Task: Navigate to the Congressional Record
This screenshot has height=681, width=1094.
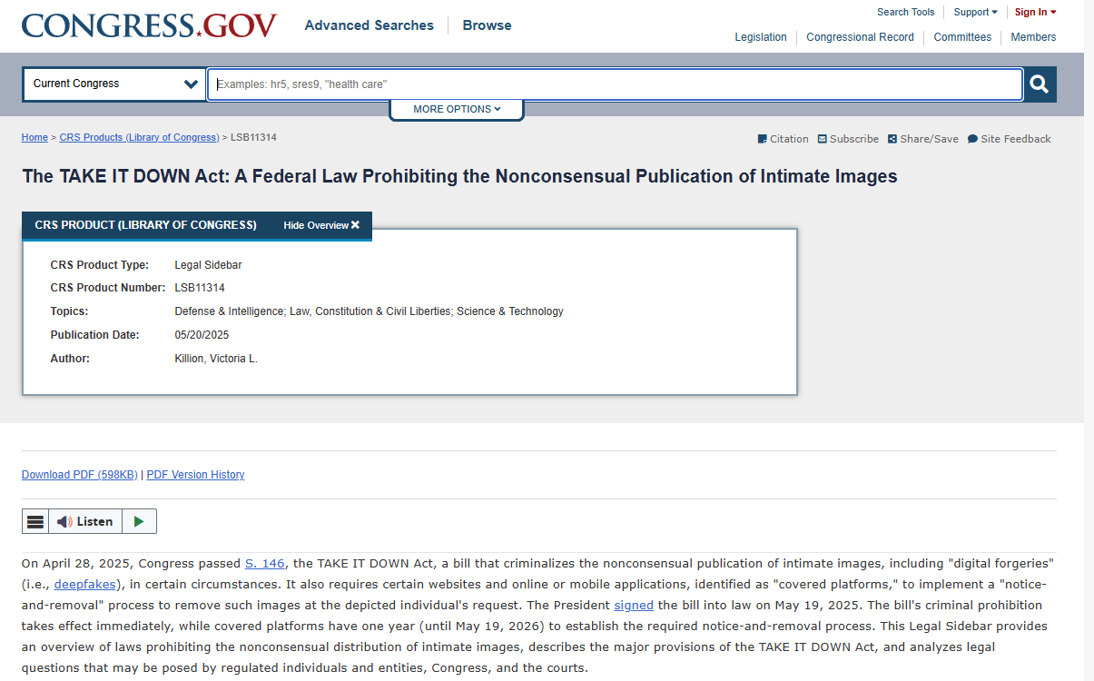Action: tap(860, 37)
